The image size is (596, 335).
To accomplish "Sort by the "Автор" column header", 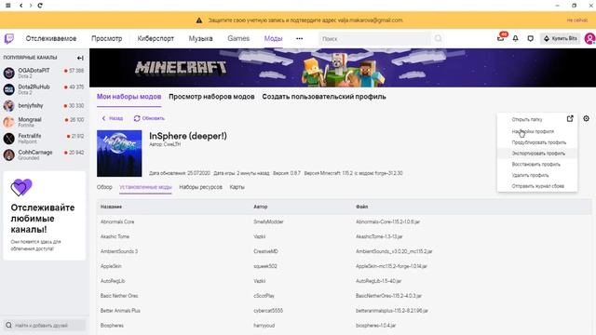I will pyautogui.click(x=261, y=207).
